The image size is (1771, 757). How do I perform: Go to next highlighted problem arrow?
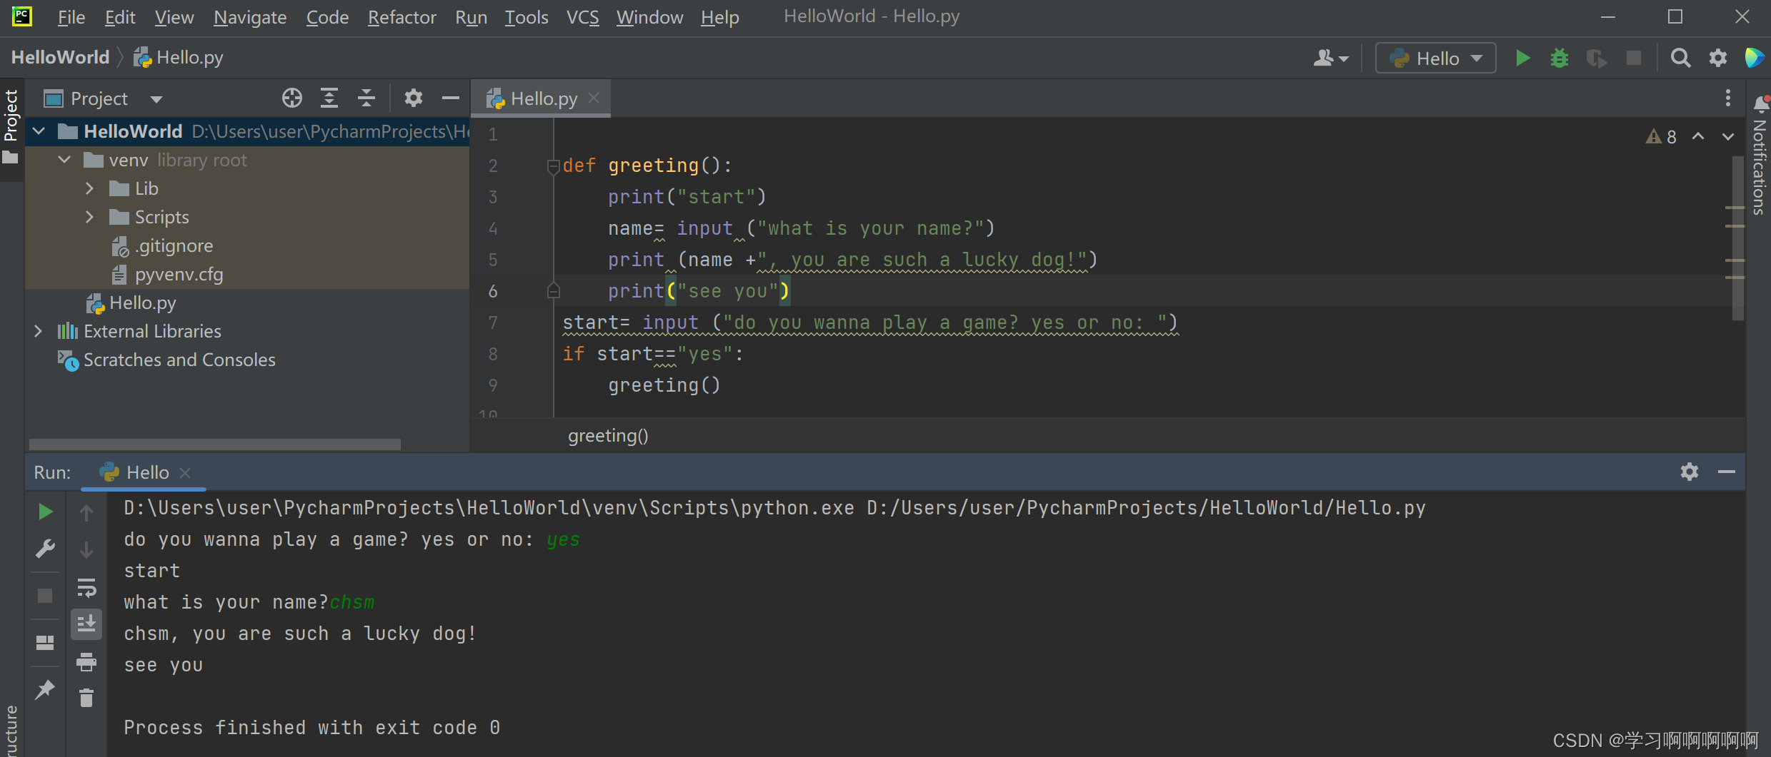click(1727, 136)
